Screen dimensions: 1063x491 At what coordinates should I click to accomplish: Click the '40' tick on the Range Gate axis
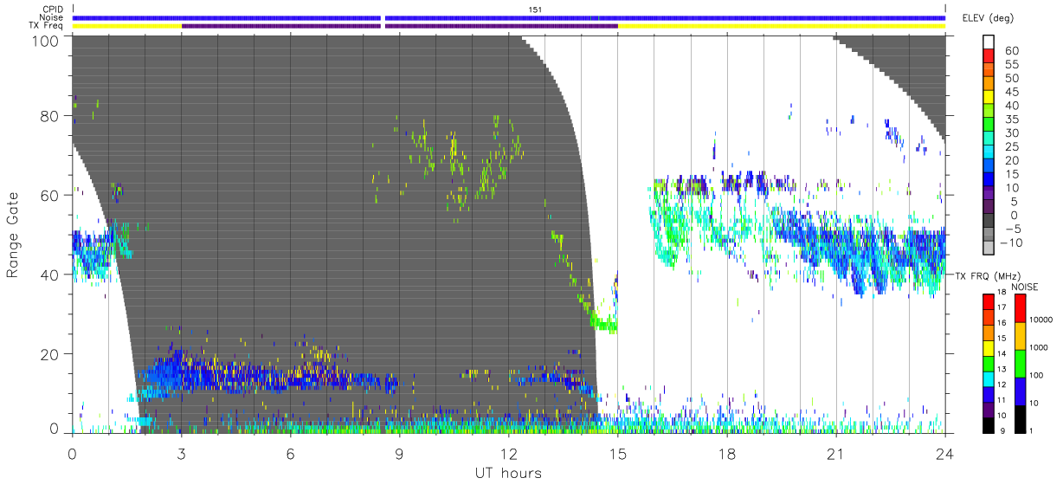(x=51, y=275)
